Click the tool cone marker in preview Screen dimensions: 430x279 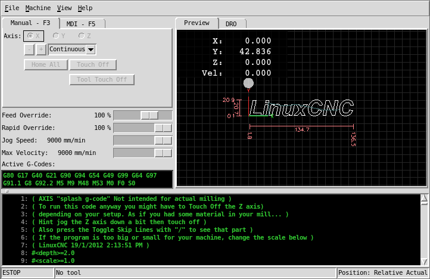tap(248, 83)
